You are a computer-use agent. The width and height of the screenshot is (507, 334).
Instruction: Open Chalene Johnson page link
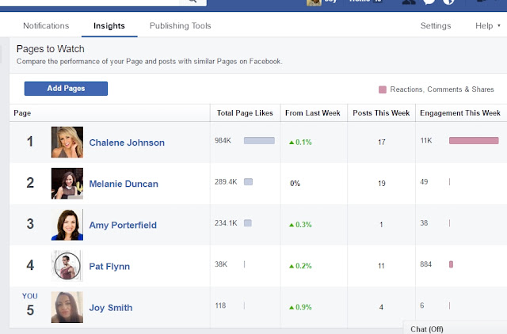(x=127, y=142)
